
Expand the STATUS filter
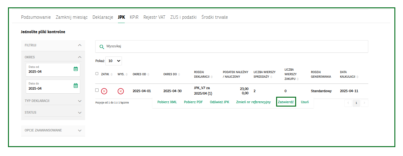pyautogui.click(x=80, y=113)
